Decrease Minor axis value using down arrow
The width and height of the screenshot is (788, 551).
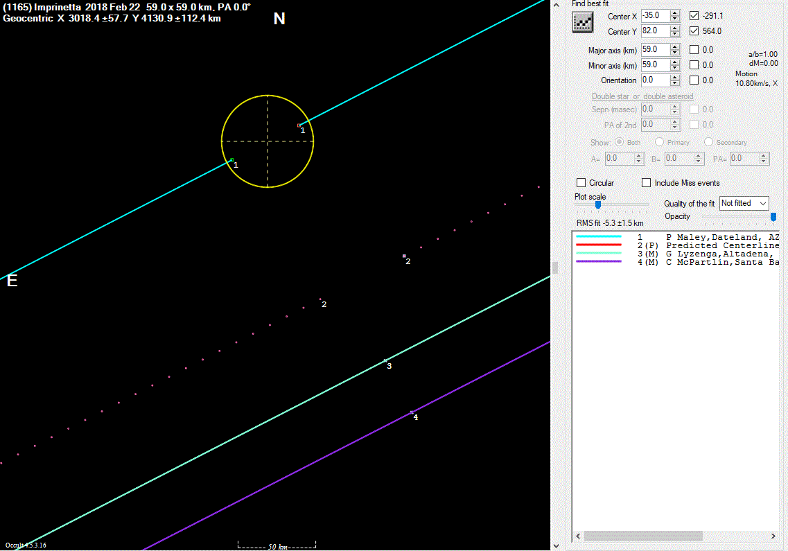675,68
